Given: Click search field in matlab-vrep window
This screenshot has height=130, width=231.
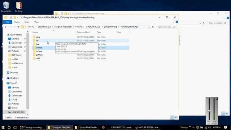Looking at the screenshot, I should (x=217, y=23).
